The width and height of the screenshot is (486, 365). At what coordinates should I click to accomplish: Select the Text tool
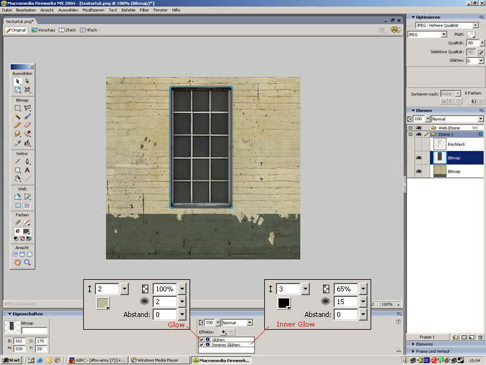[27, 170]
